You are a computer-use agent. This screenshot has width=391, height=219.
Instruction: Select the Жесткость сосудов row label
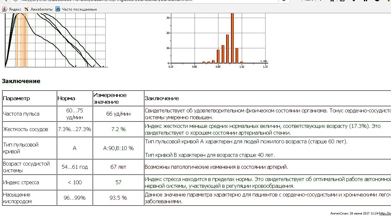[26, 129]
